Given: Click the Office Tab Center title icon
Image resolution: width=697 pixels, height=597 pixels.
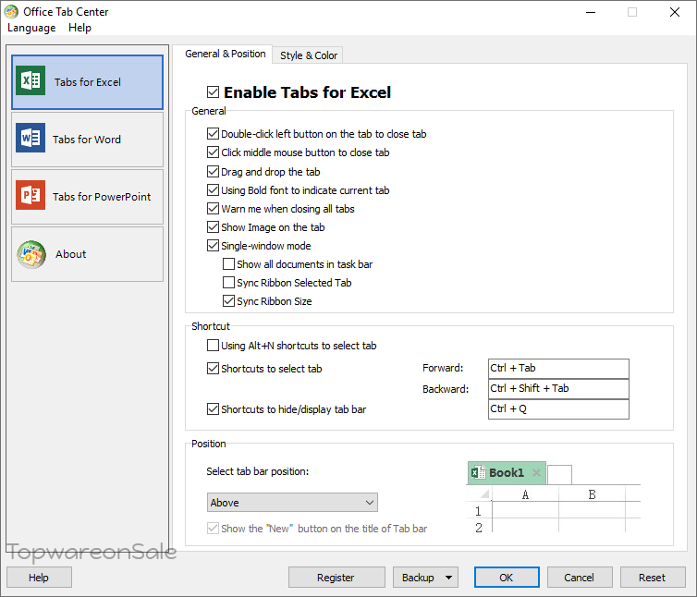Looking at the screenshot, I should click(x=11, y=12).
